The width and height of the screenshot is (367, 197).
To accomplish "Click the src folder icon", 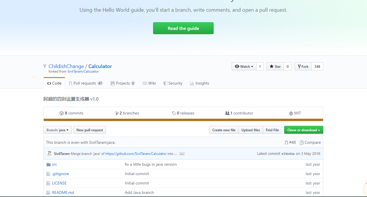I will [48, 164].
